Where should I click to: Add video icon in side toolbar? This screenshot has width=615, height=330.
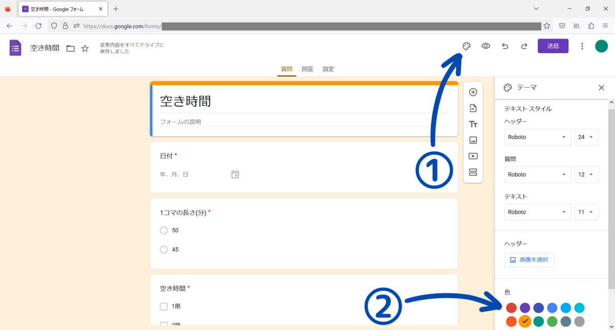click(x=473, y=156)
